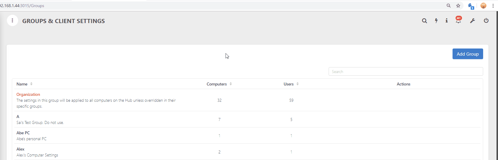Image resolution: width=498 pixels, height=160 pixels.
Task: Open Chrome's three-dot menu
Action: pos(493,6)
